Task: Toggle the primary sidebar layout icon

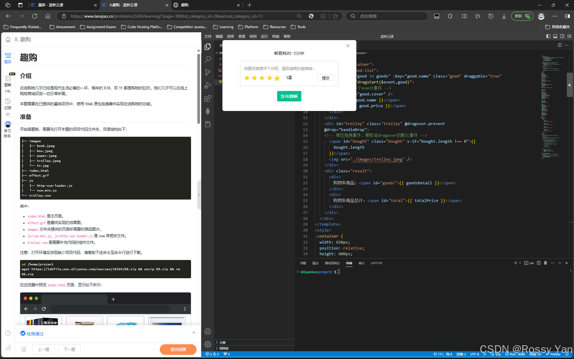Action: click(x=548, y=36)
